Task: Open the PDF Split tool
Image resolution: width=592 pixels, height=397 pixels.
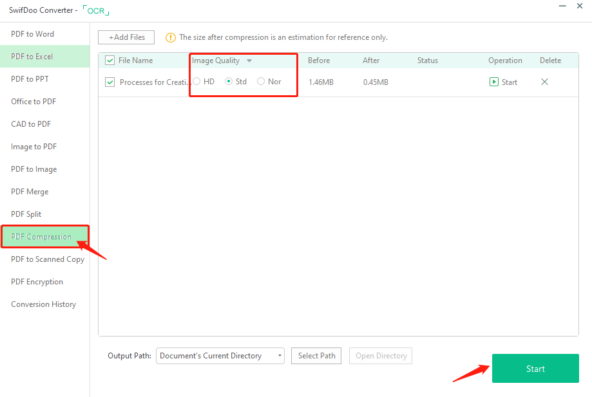Action: [27, 214]
